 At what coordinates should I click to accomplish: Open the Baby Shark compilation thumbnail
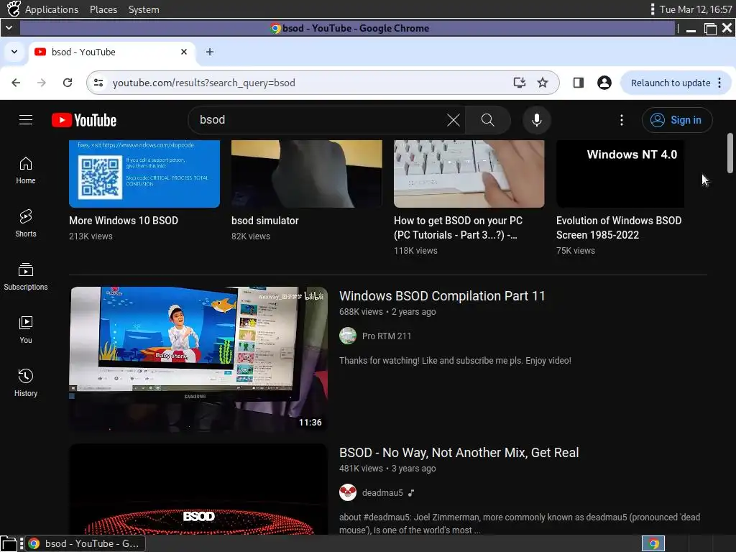point(198,359)
